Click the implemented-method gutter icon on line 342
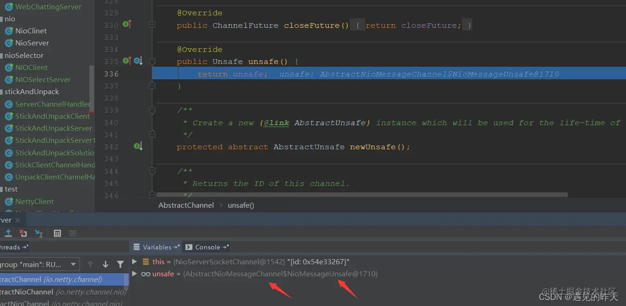Image resolution: width=626 pixels, height=306 pixels. coord(138,147)
